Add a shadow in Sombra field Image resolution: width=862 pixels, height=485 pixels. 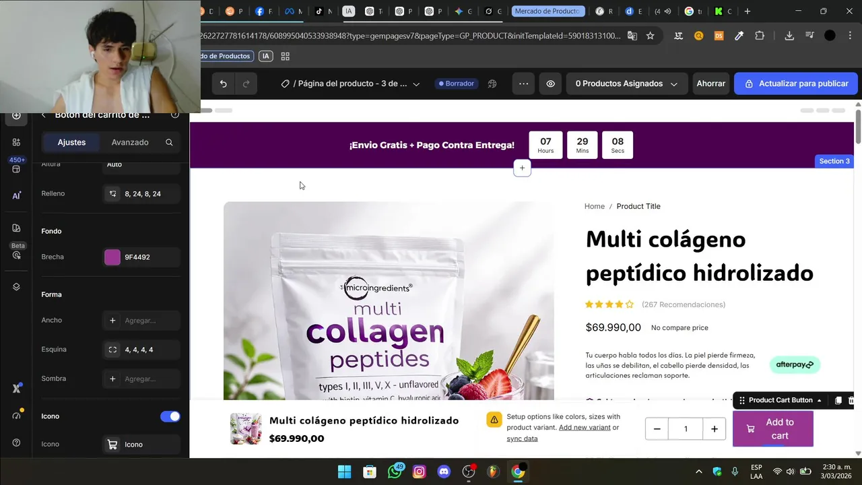tap(141, 379)
